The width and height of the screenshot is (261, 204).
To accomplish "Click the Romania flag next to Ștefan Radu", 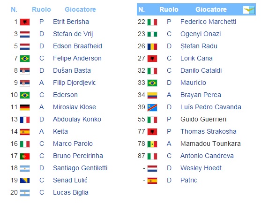I will pyautogui.click(x=152, y=46).
